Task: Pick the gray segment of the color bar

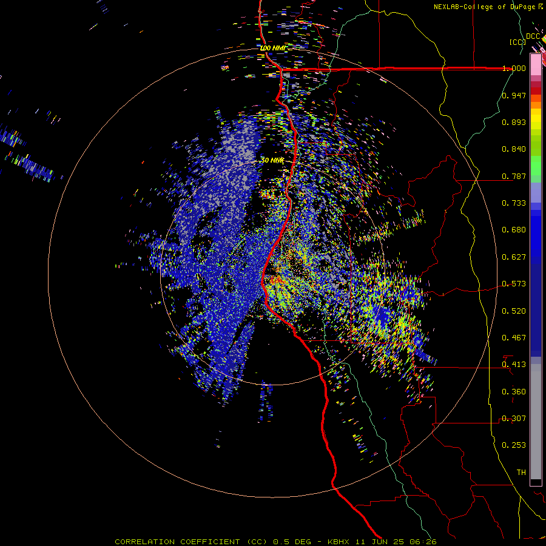Action: (536, 422)
